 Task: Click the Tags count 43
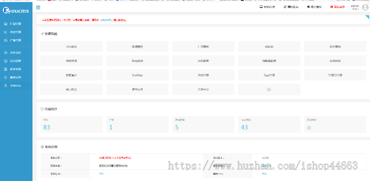(x=245, y=127)
